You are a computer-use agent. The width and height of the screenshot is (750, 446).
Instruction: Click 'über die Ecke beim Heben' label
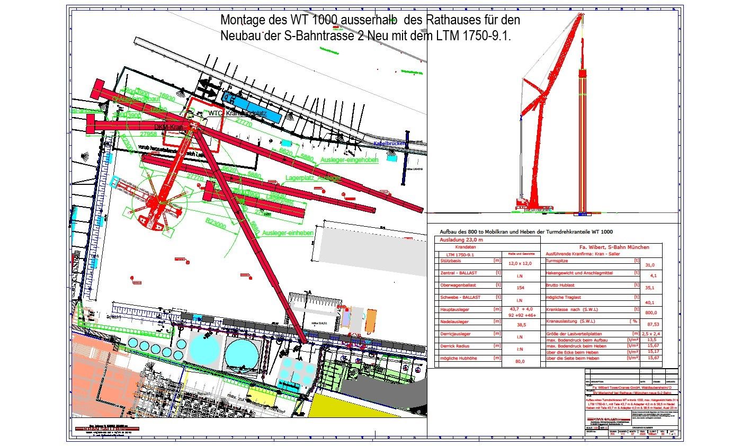click(572, 352)
